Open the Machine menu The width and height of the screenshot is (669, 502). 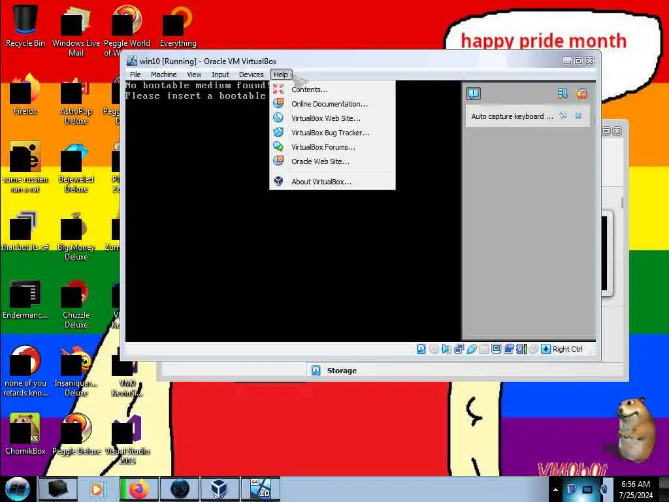pos(163,75)
